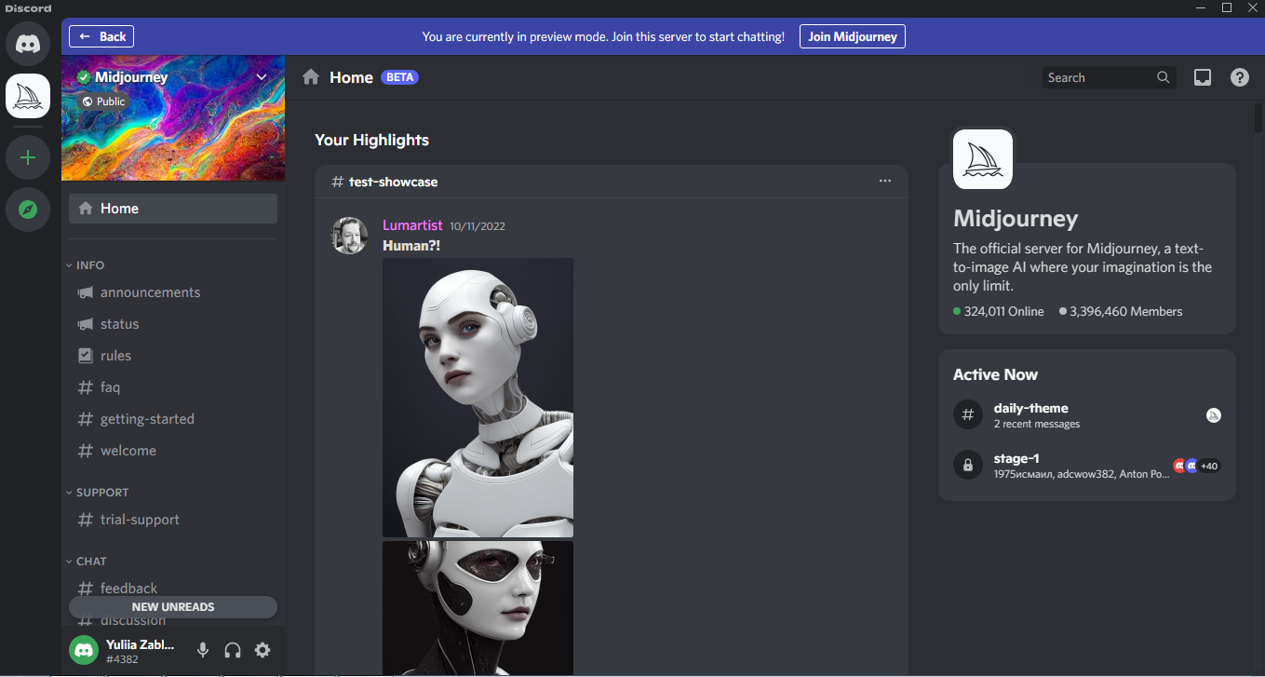The height and width of the screenshot is (677, 1265).
Task: Click the 'Human?!' message text
Action: tap(411, 245)
